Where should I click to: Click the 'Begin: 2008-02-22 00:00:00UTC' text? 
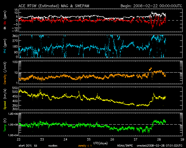[151, 6]
